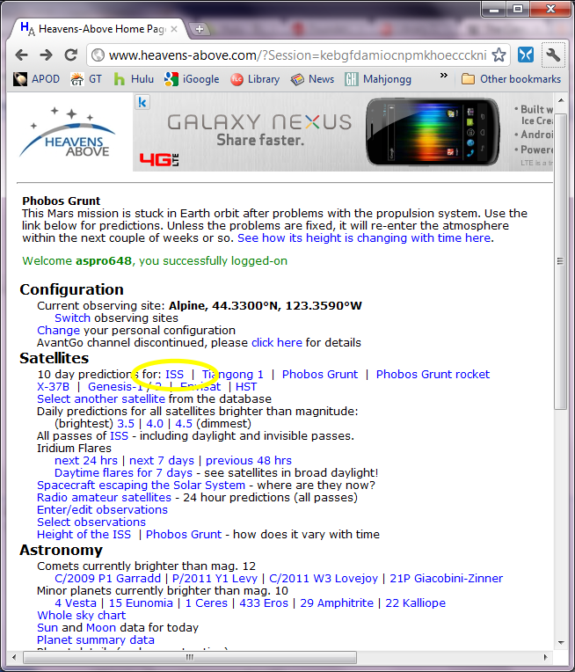575x672 pixels.
Task: Open a new tab with plus button
Action: pos(200,29)
